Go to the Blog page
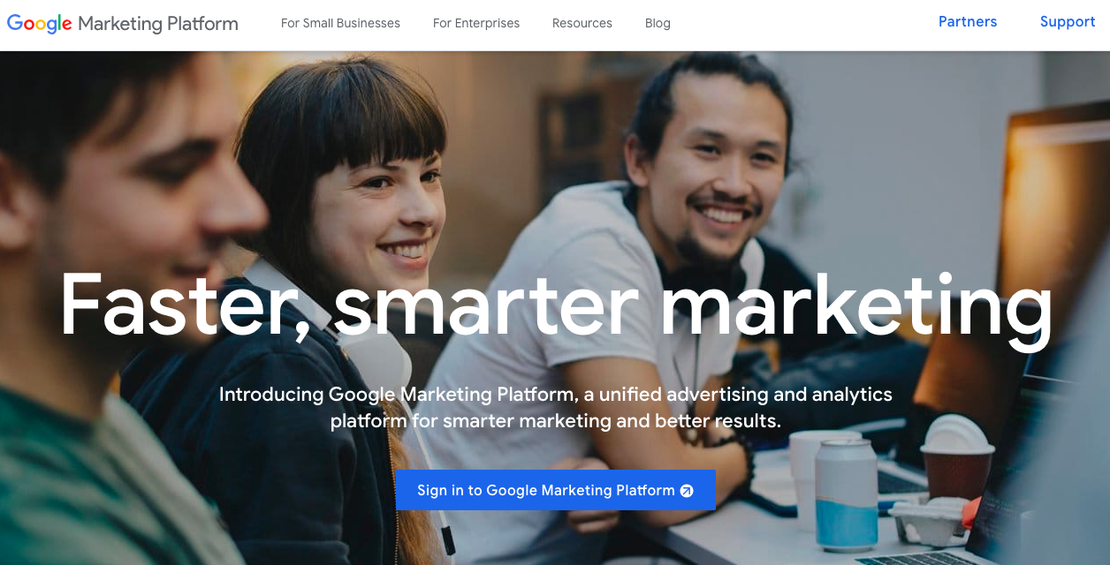Image resolution: width=1110 pixels, height=565 pixels. click(x=658, y=23)
